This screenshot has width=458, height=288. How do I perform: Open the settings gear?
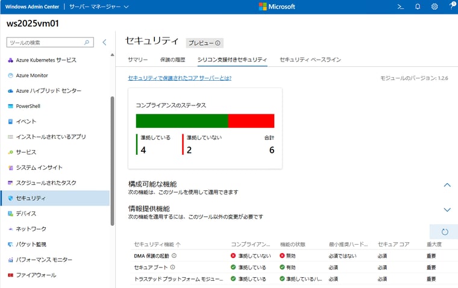tap(434, 7)
